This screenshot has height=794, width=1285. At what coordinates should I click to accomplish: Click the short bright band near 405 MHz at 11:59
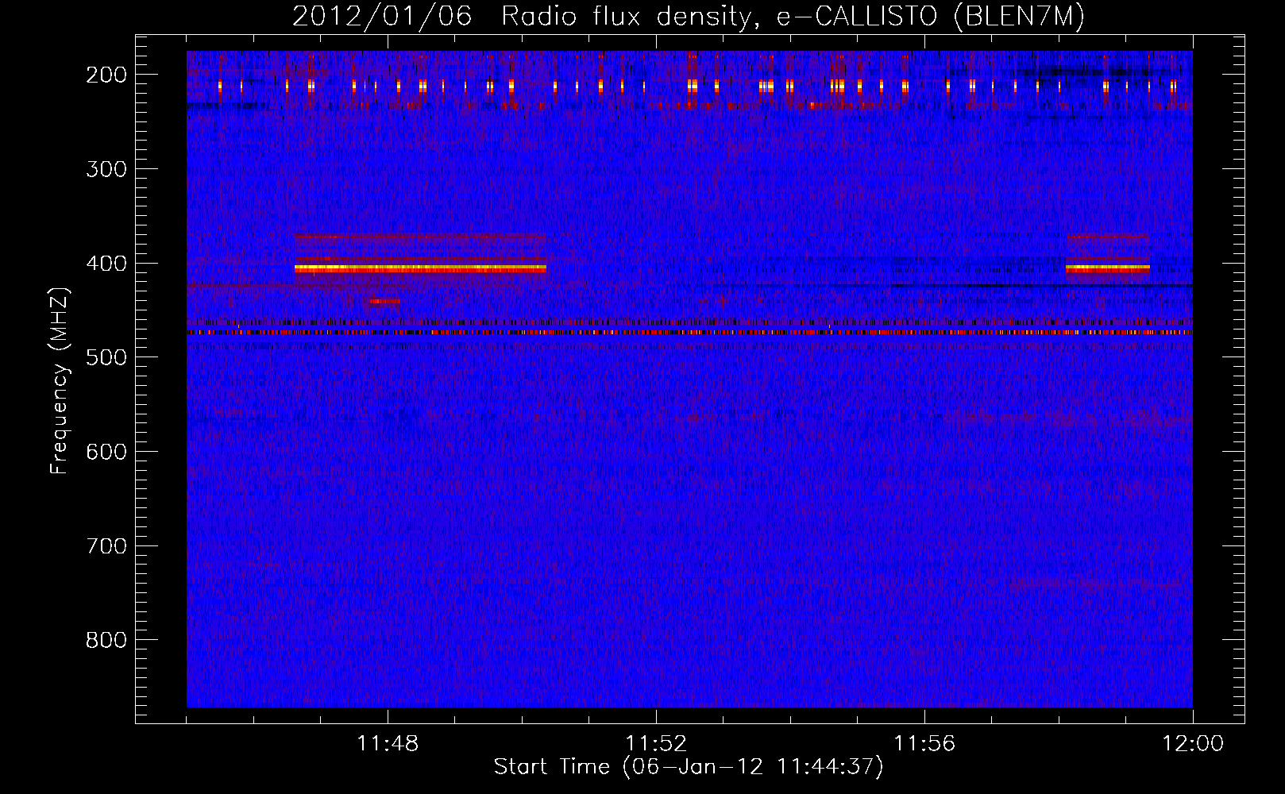(x=1108, y=268)
